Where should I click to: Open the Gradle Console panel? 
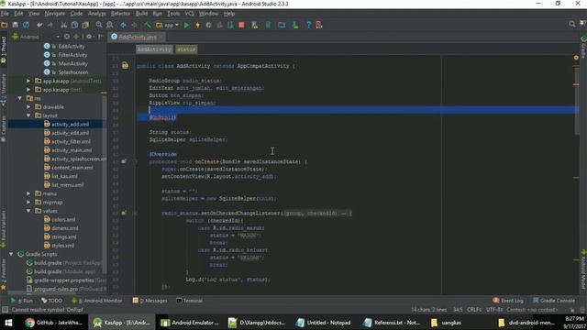point(554,301)
